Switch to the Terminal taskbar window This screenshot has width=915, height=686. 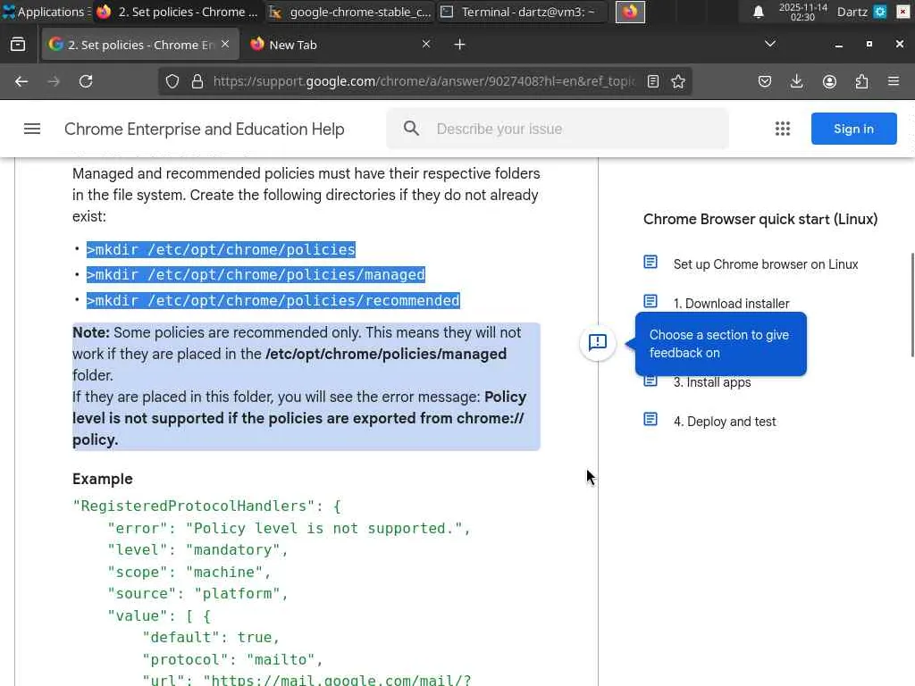tap(522, 12)
